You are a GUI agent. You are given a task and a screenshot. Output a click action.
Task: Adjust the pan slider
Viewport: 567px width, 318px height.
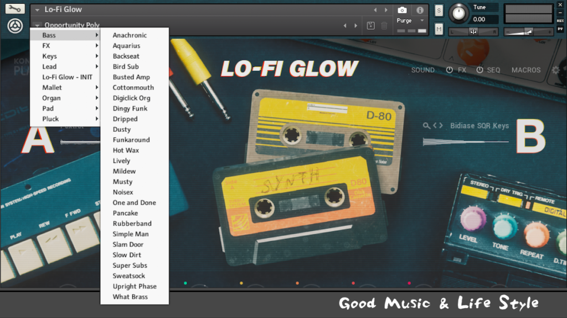473,31
